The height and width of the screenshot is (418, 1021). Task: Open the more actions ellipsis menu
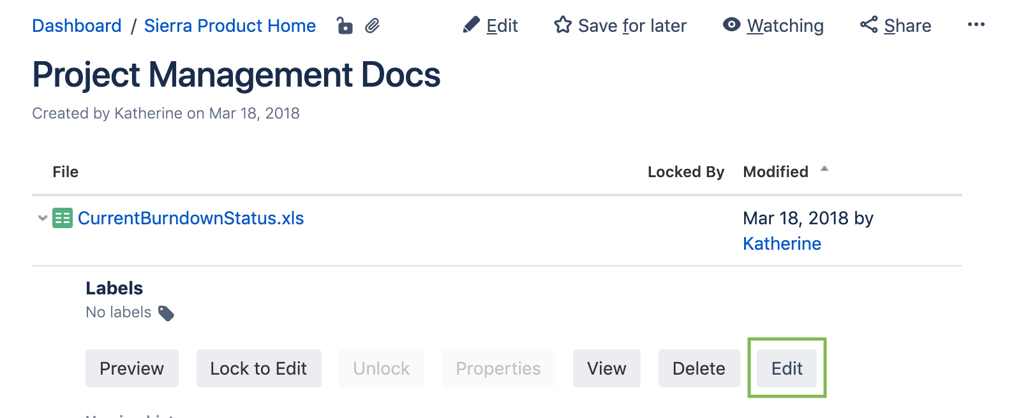pos(976,25)
